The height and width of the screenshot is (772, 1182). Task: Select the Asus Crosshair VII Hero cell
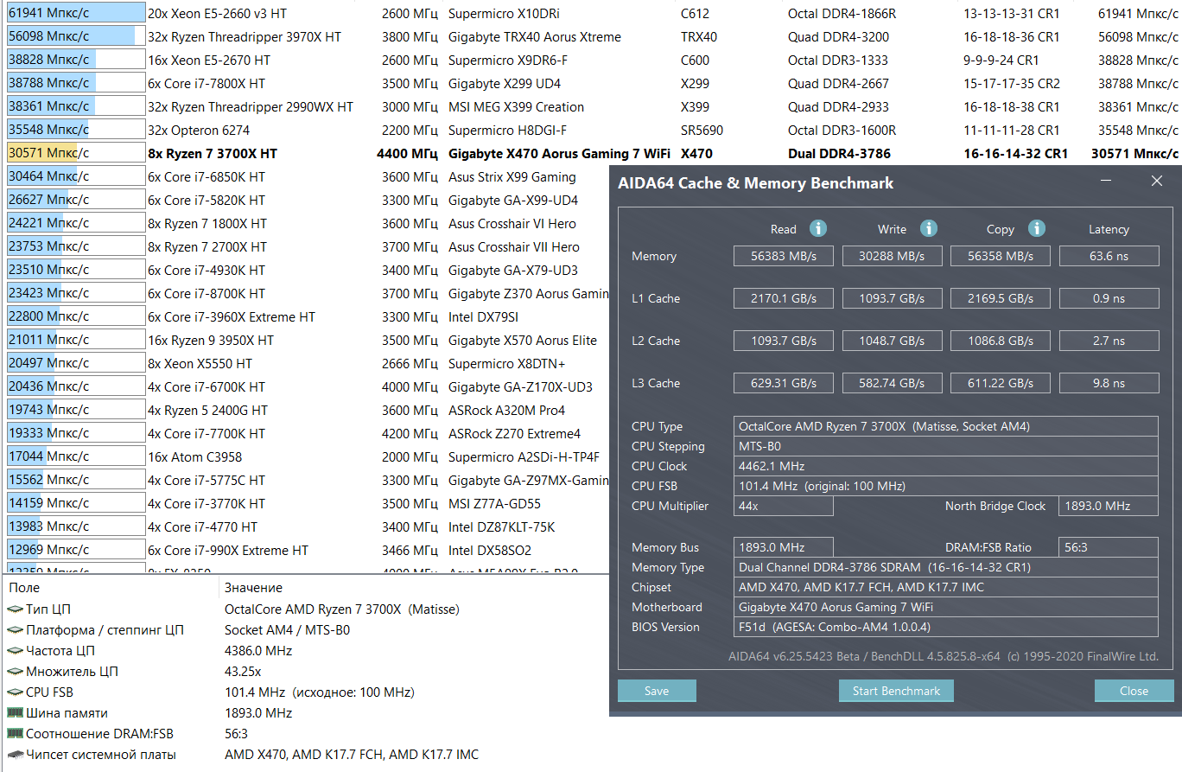(x=514, y=246)
